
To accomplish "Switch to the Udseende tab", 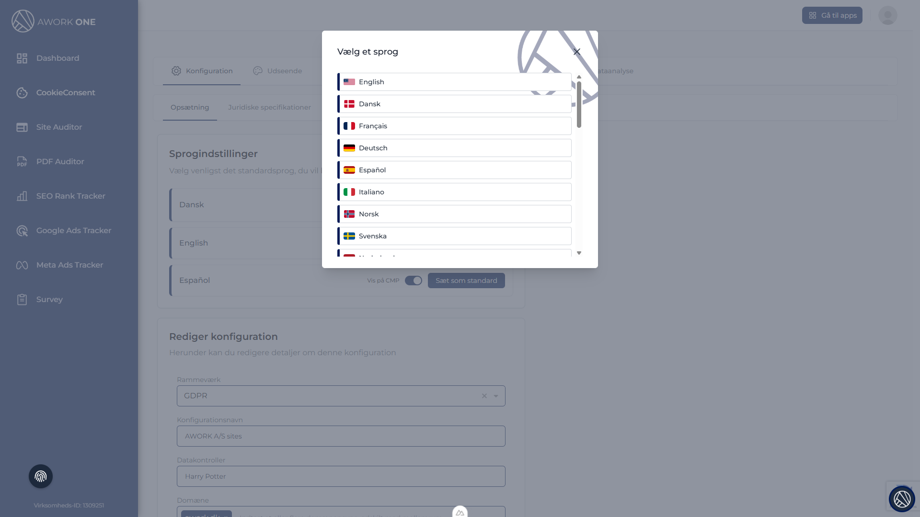I will point(277,71).
